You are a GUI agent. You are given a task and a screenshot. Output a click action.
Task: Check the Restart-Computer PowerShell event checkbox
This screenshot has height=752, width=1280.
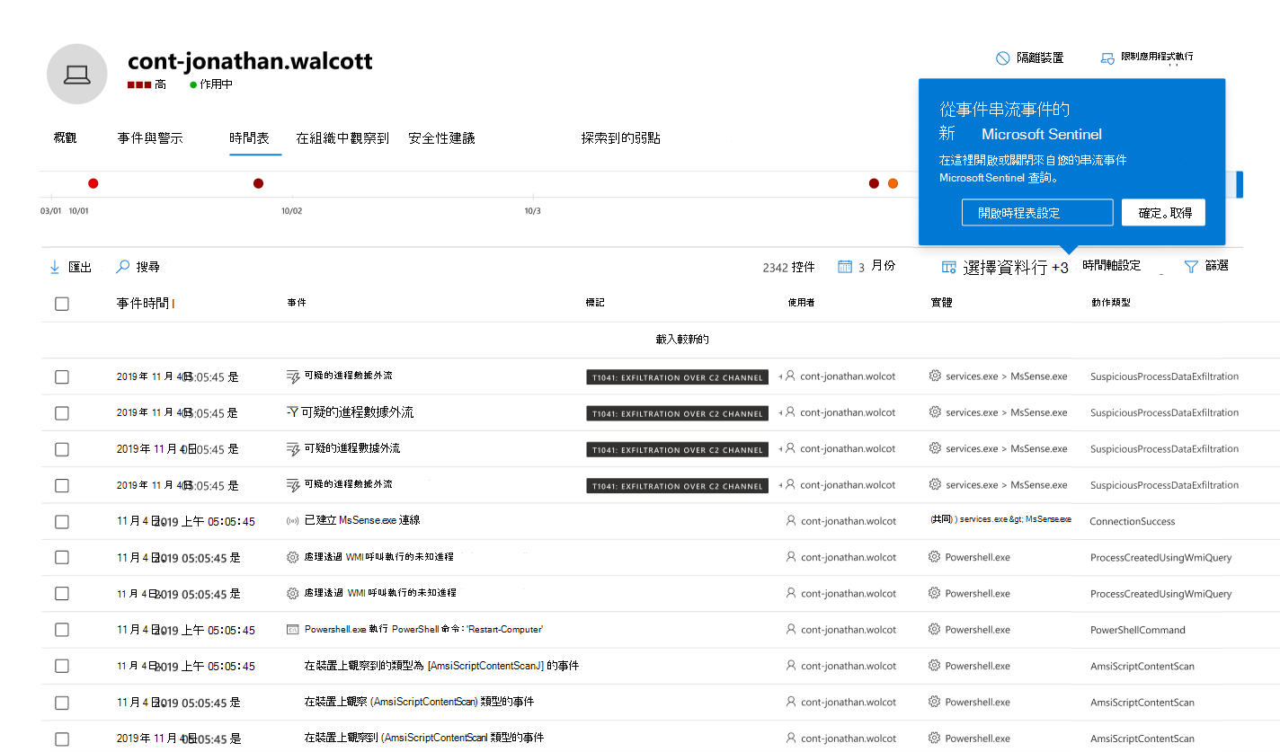[61, 629]
